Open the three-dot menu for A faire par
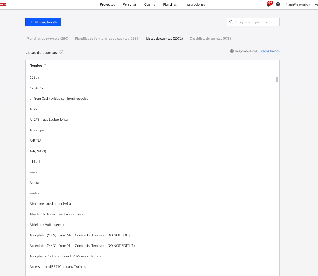The width and height of the screenshot is (318, 276). tap(269, 130)
